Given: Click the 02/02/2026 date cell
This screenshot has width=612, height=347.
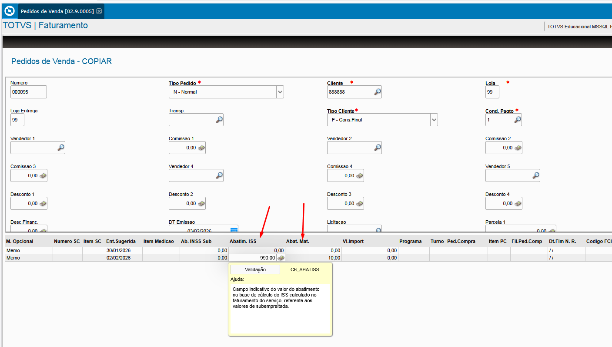Looking at the screenshot, I should pos(124,258).
